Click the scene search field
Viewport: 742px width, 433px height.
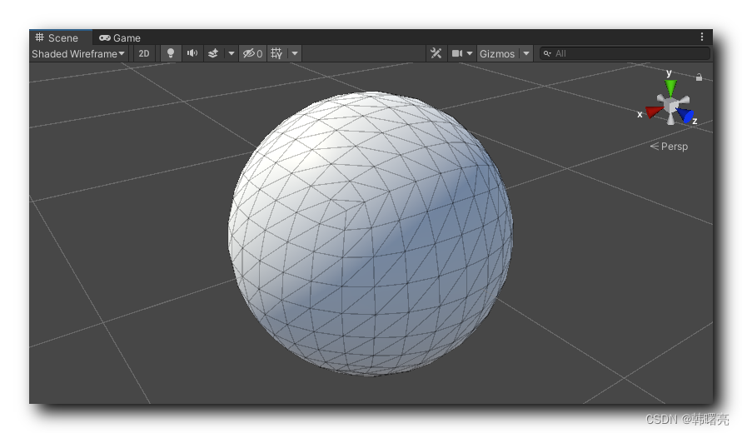[x=625, y=53]
